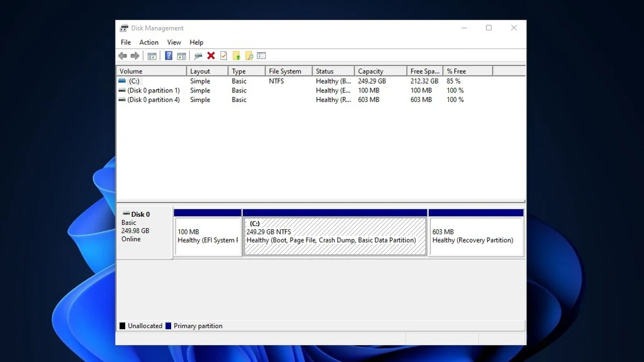Select the 603 MB Recovery Partition block
Screen dimensions: 644x362
click(476, 233)
